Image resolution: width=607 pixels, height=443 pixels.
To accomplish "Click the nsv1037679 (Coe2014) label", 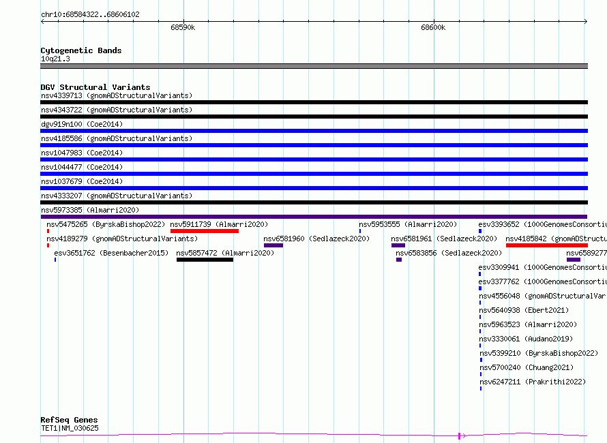I will [x=82, y=181].
